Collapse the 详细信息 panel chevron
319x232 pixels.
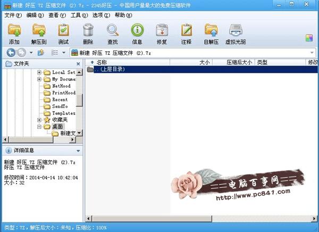click(x=78, y=151)
